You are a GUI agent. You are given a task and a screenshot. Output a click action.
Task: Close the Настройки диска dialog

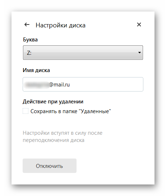click(x=139, y=24)
